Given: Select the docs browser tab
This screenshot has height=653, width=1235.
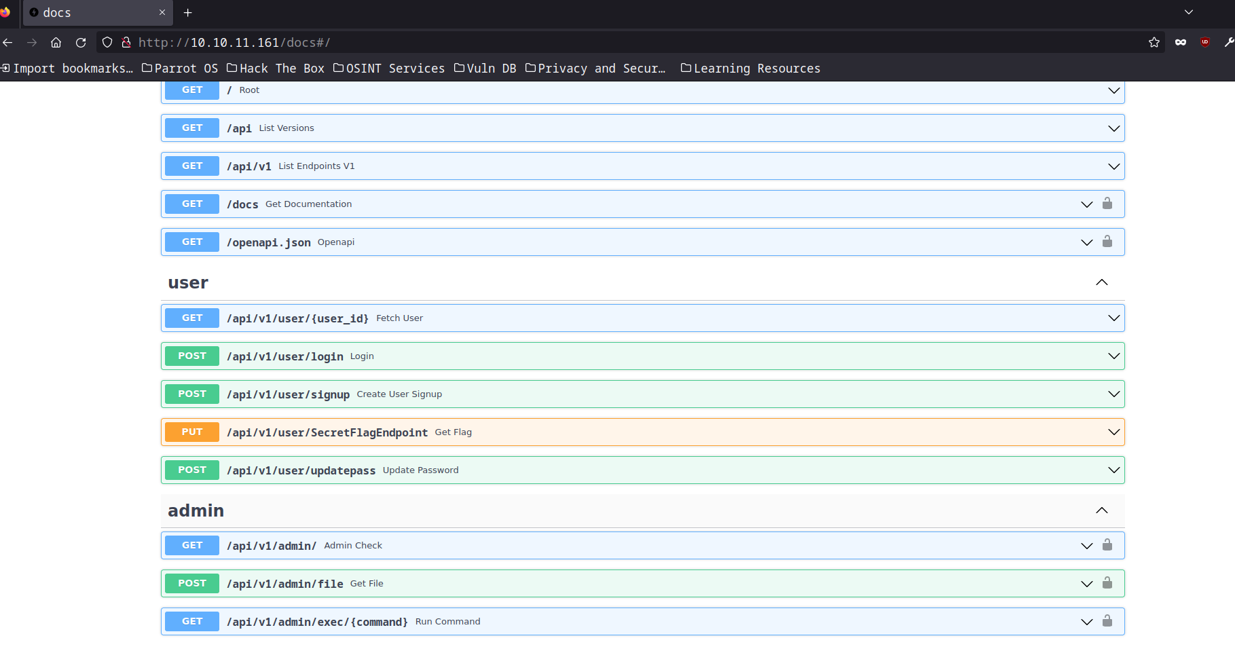Looking at the screenshot, I should coord(98,13).
